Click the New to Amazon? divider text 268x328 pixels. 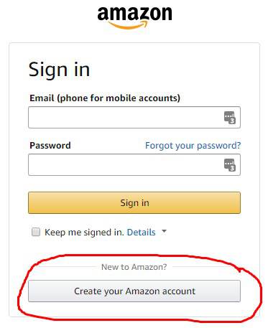click(134, 267)
